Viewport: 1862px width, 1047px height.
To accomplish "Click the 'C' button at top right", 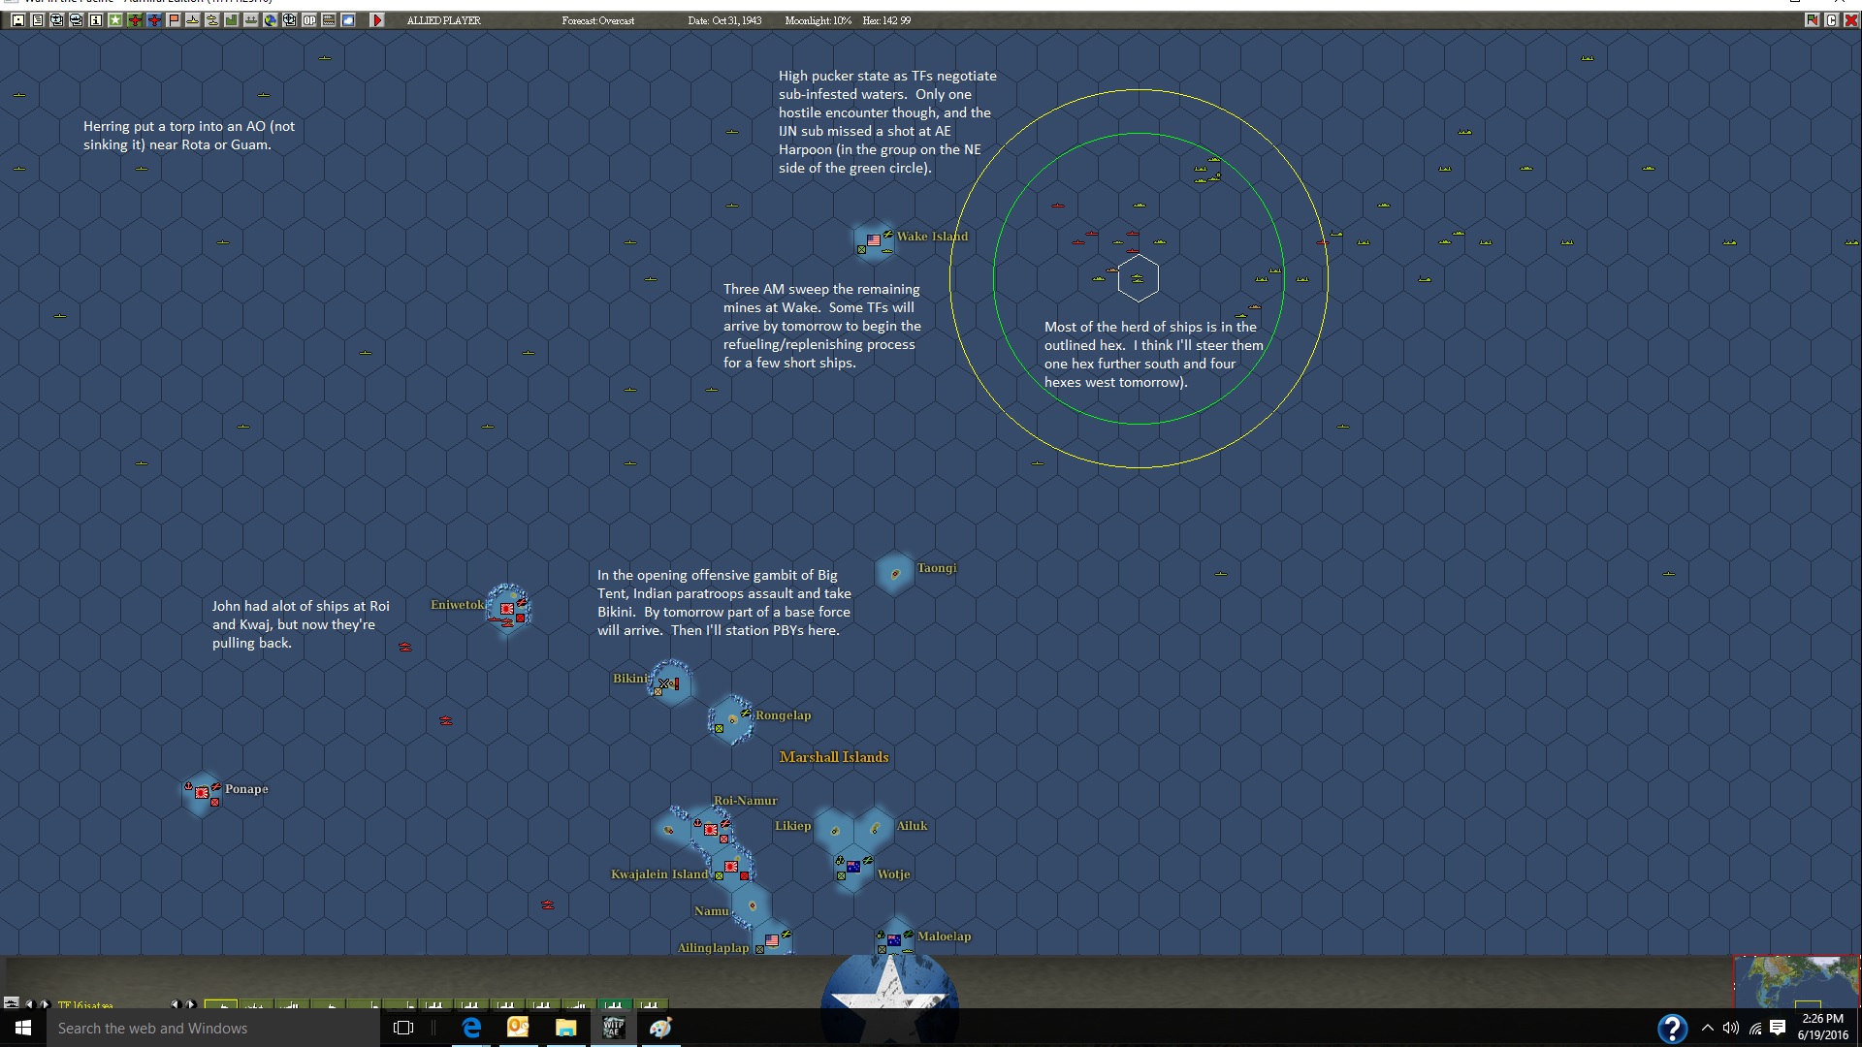I will (x=1831, y=20).
